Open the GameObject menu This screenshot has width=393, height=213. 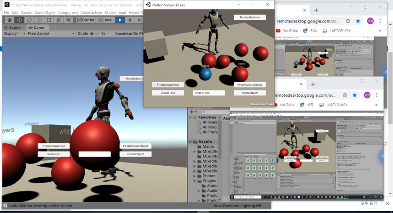click(x=45, y=12)
